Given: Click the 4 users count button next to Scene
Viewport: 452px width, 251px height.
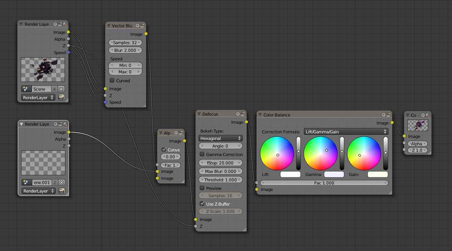Looking at the screenshot, I should coord(54,89).
